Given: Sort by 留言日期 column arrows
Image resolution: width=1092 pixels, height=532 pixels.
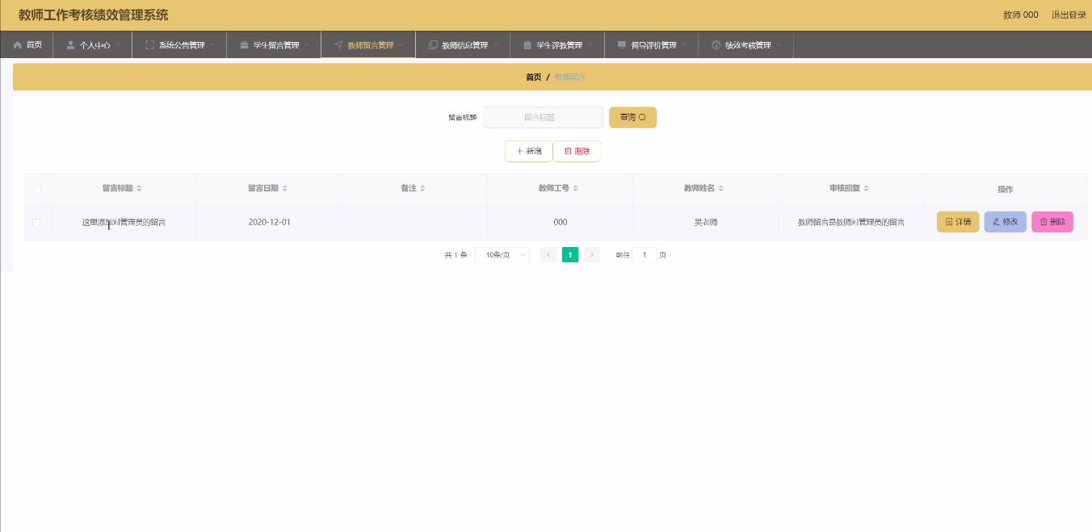Looking at the screenshot, I should tap(284, 188).
